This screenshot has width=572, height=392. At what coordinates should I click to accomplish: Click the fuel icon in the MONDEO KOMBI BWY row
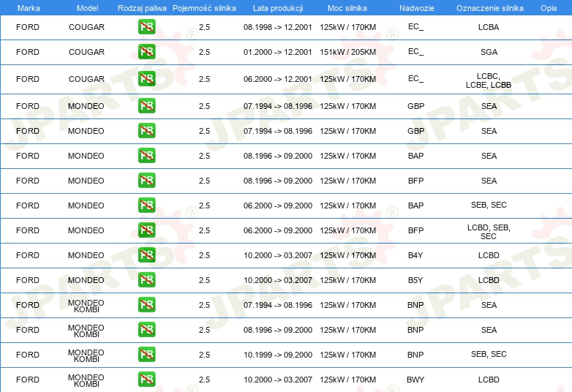pos(146,380)
